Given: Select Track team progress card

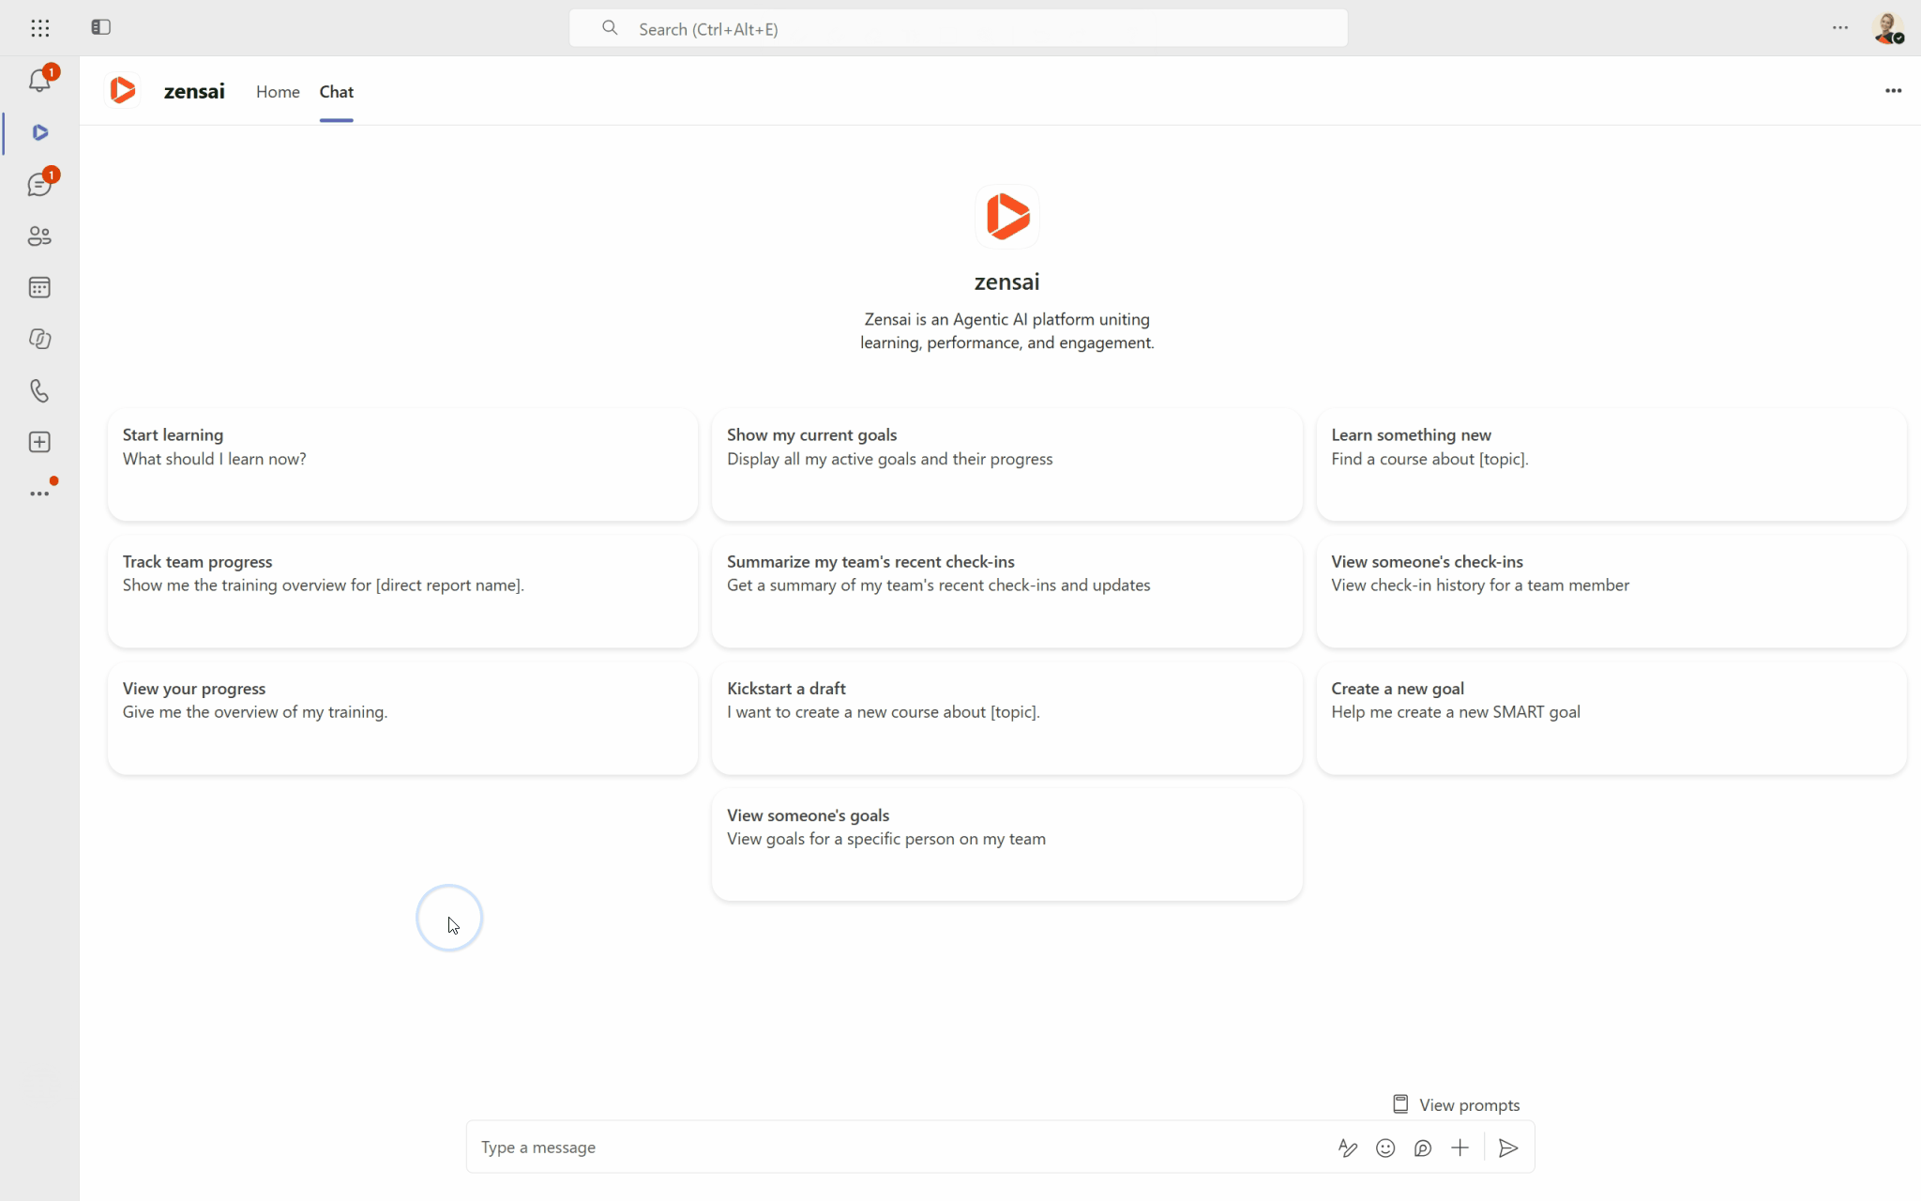Looking at the screenshot, I should pos(402,591).
